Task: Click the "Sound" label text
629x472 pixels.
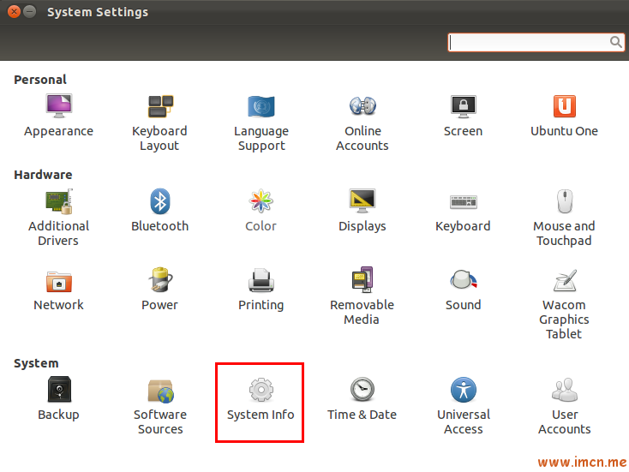Action: [x=464, y=305]
